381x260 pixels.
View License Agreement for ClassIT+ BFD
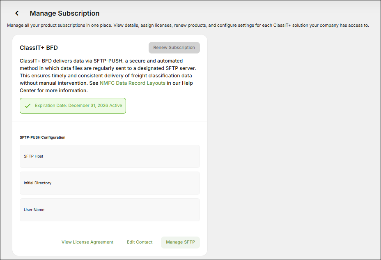tap(87, 242)
